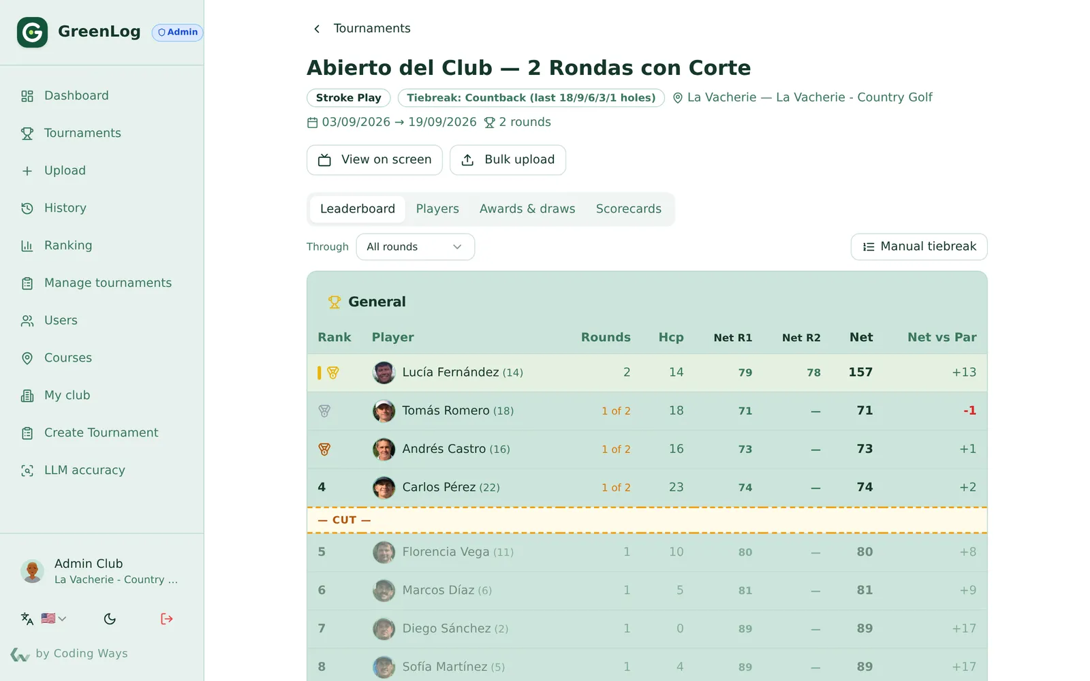Image resolution: width=1090 pixels, height=681 pixels.
Task: Click the back chevron next to Tournaments
Action: (x=317, y=29)
